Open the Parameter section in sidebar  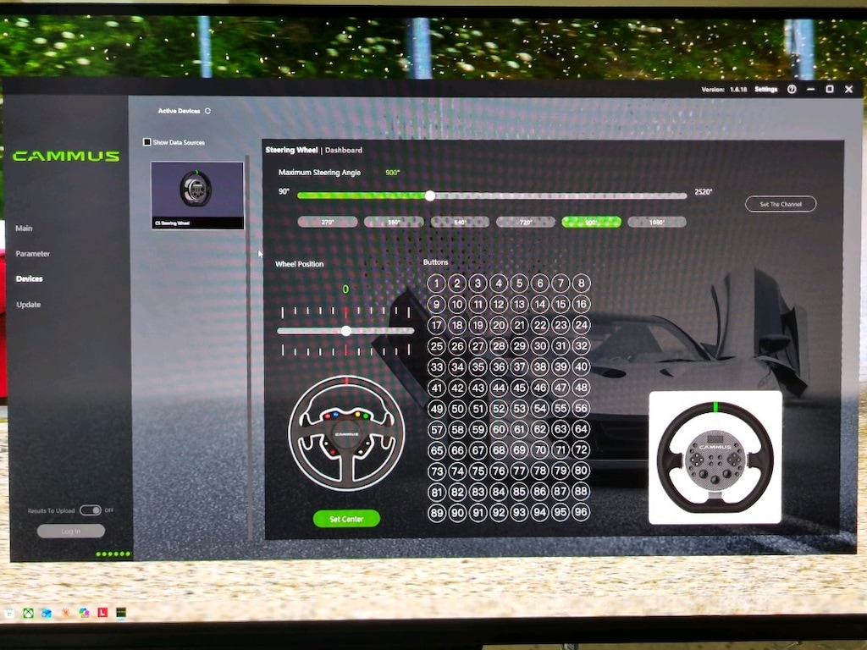click(33, 254)
